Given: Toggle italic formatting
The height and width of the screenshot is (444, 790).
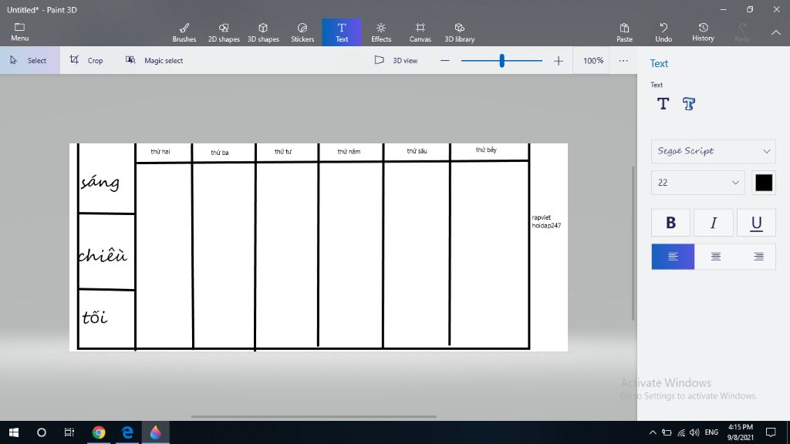Looking at the screenshot, I should (714, 223).
